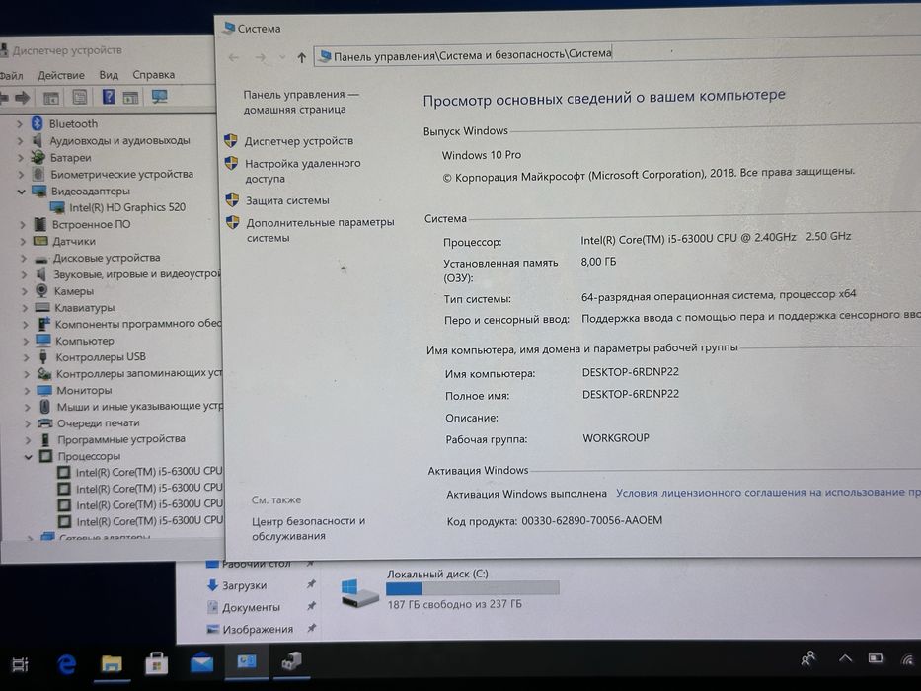Viewport: 921px width, 691px height.
Task: Click the forward arrow in System window
Action: 261,57
